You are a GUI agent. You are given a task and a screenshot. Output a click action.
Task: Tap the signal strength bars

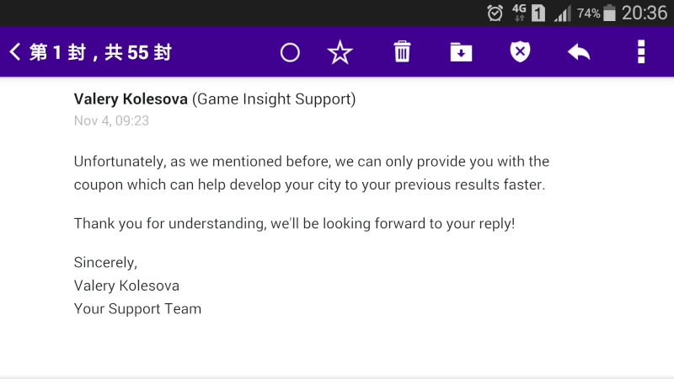click(x=562, y=13)
